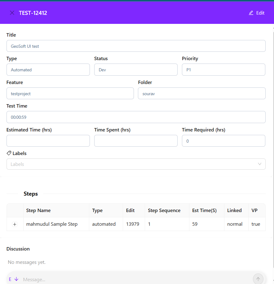Click the tag icon next to Labels
The width and height of the screenshot is (274, 284).
(9, 153)
